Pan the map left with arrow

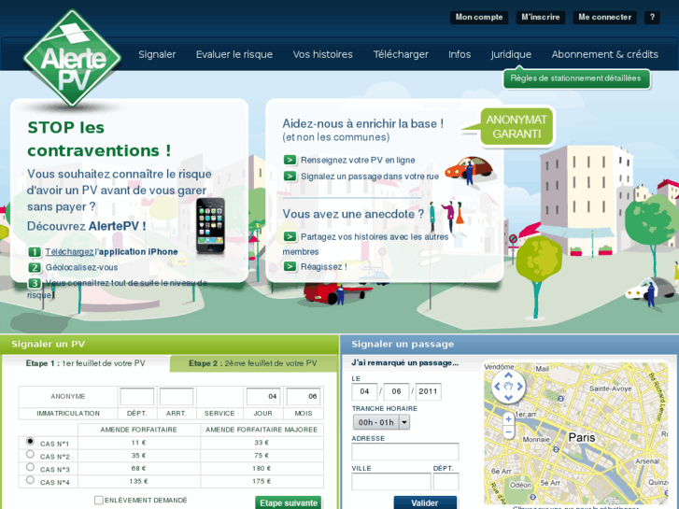coord(497,387)
